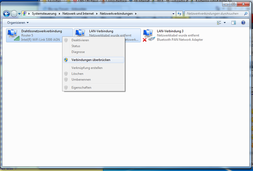Open the address bar history dropdown
Screen dimensions: 253x171
point(173,14)
